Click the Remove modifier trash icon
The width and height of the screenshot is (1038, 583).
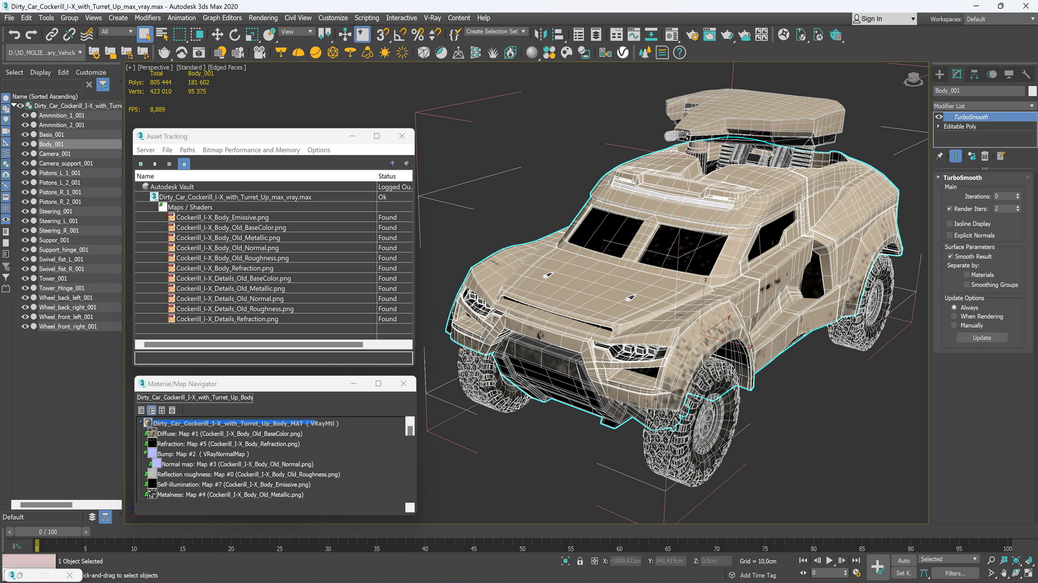985,156
